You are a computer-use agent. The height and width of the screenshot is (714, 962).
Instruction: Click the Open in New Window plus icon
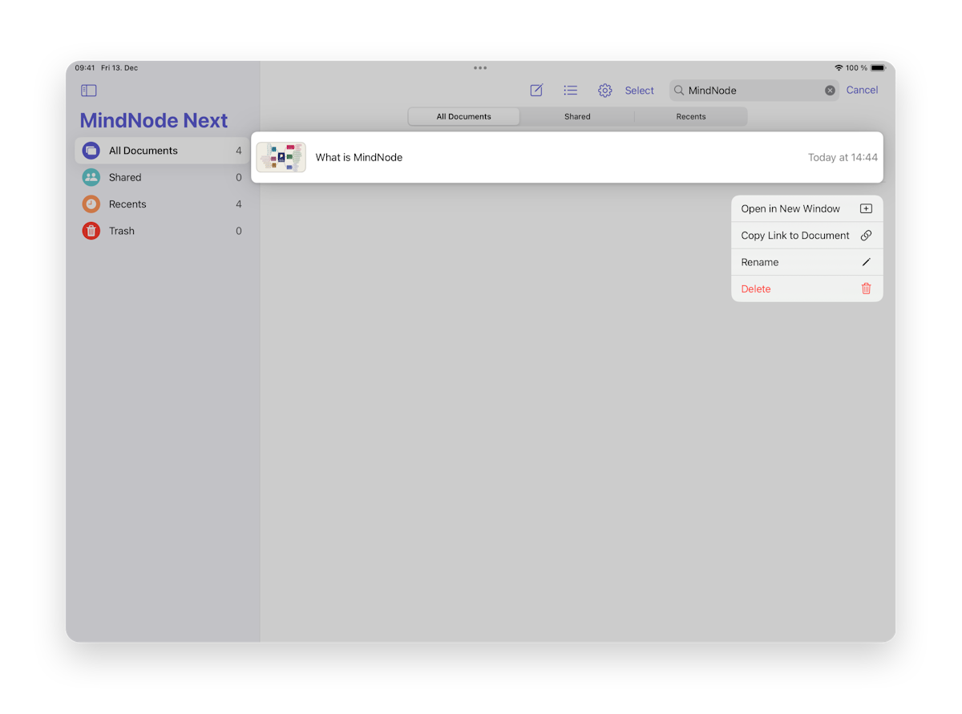tap(866, 208)
